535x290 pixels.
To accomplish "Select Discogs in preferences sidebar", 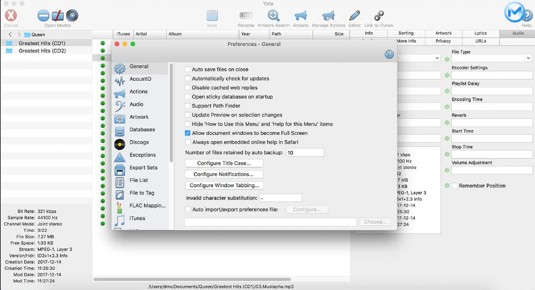I will click(139, 143).
